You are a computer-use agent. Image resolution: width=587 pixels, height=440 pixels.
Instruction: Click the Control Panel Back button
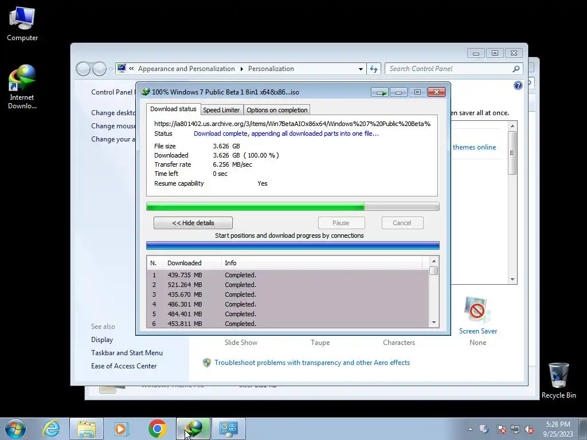pyautogui.click(x=84, y=69)
